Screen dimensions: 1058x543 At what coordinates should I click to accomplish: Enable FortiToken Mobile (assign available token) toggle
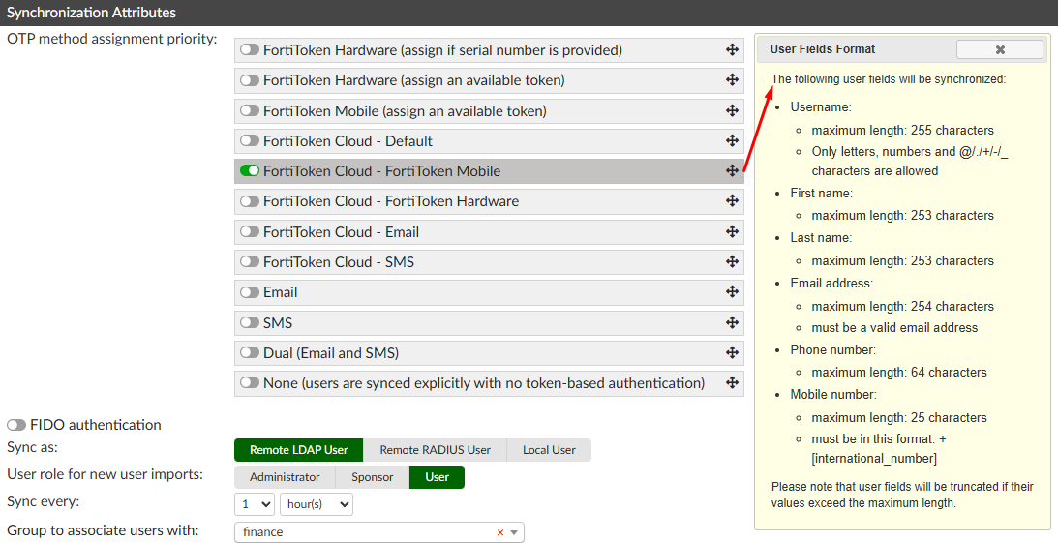point(250,110)
